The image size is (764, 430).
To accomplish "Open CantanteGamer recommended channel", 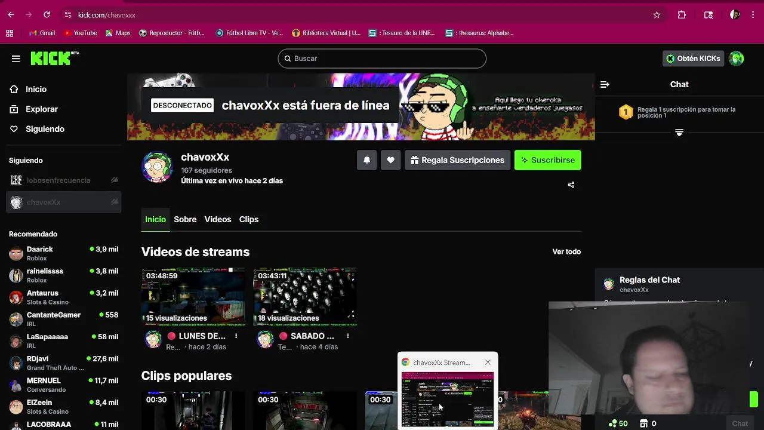I will point(63,319).
